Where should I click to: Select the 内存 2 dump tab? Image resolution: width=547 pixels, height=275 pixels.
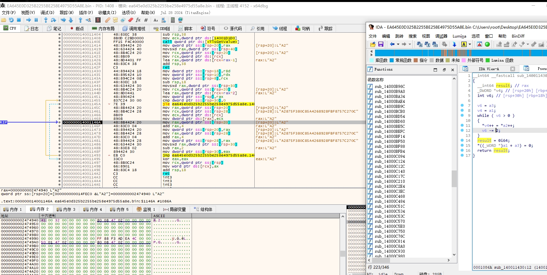click(39, 209)
